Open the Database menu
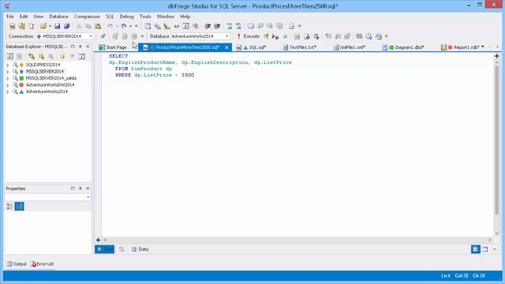505x284 pixels. pyautogui.click(x=58, y=17)
